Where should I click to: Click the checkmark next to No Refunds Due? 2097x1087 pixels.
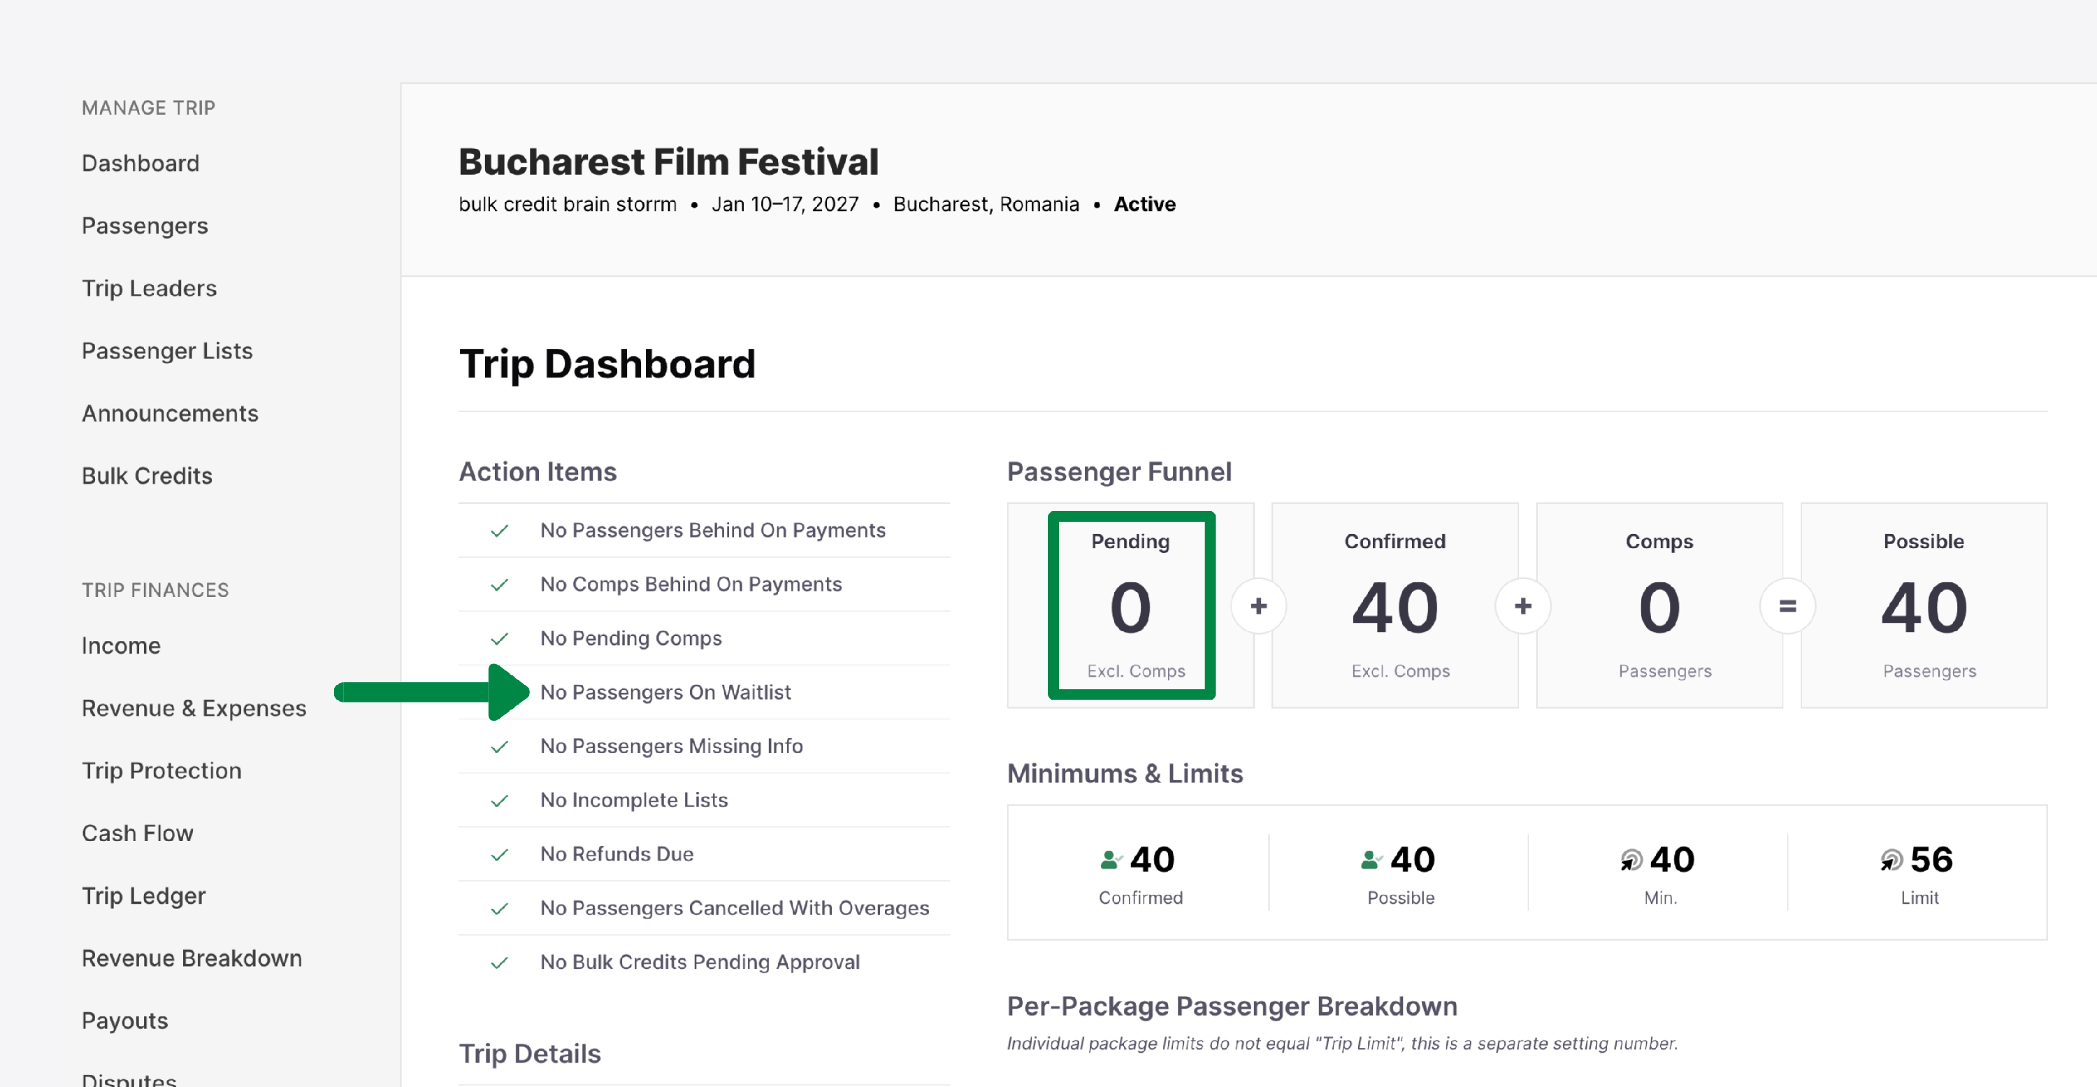point(500,855)
